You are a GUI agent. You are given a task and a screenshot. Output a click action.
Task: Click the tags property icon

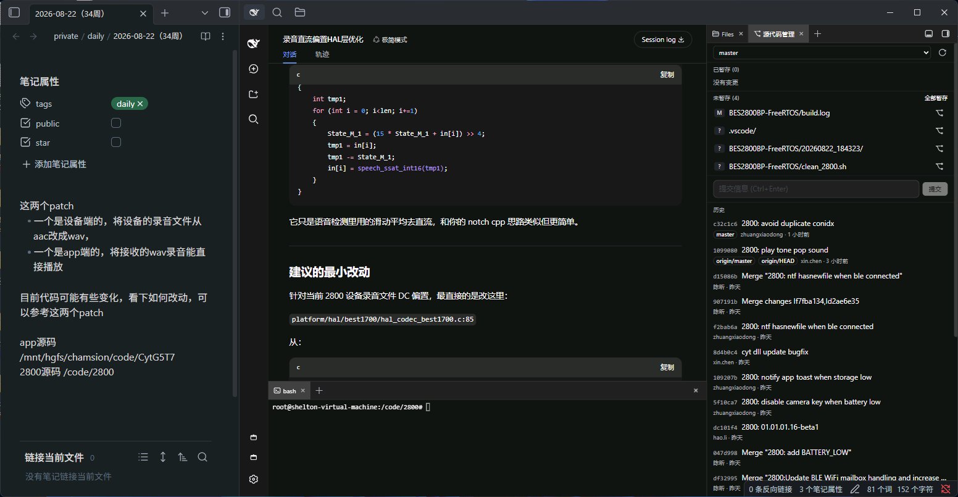pyautogui.click(x=25, y=104)
